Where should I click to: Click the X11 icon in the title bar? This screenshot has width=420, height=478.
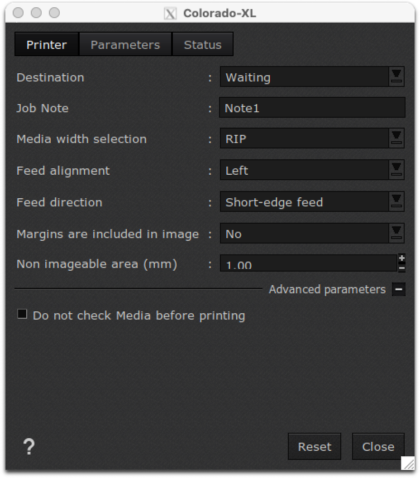click(x=170, y=14)
